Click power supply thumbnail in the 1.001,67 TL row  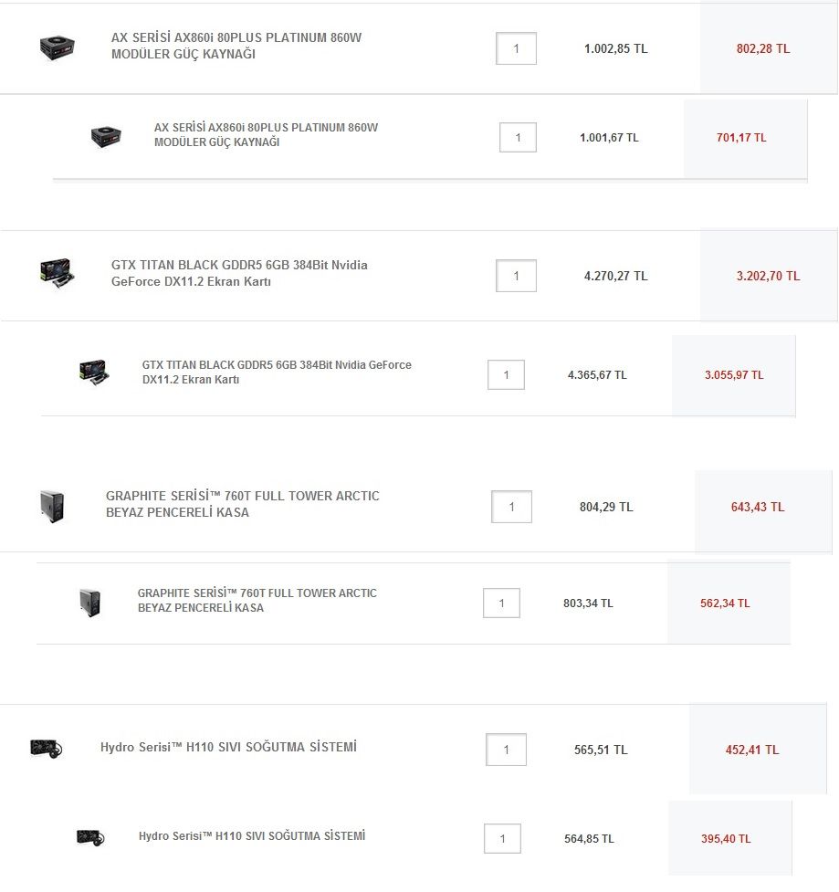[106, 138]
